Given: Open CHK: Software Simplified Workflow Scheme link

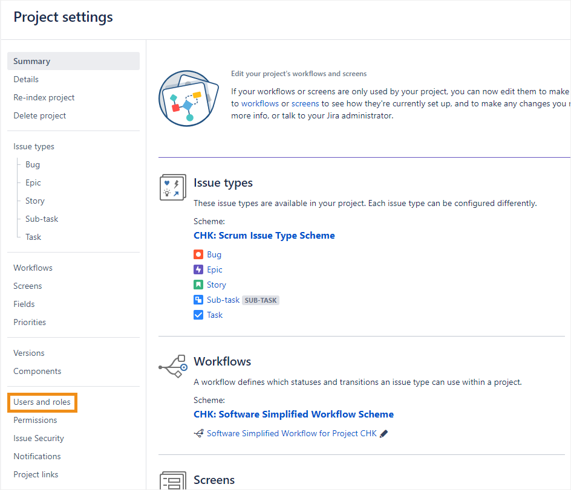Looking at the screenshot, I should (x=293, y=414).
